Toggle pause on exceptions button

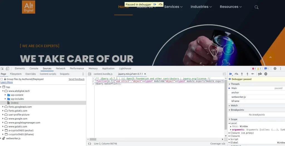tap(266, 74)
